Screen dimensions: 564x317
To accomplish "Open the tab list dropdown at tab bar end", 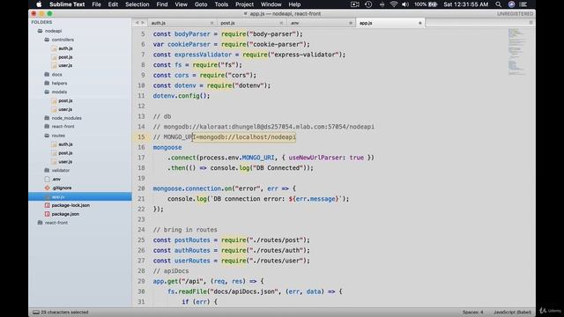I will 531,23.
